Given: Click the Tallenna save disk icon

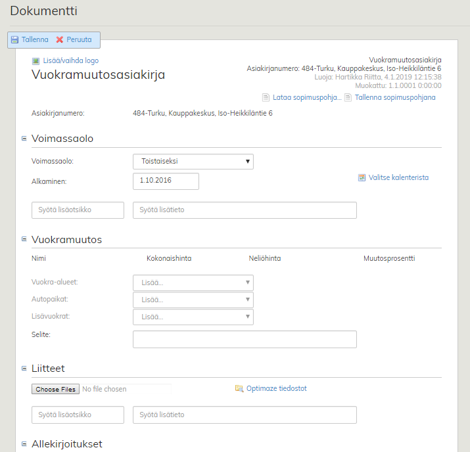Looking at the screenshot, I should tap(14, 40).
